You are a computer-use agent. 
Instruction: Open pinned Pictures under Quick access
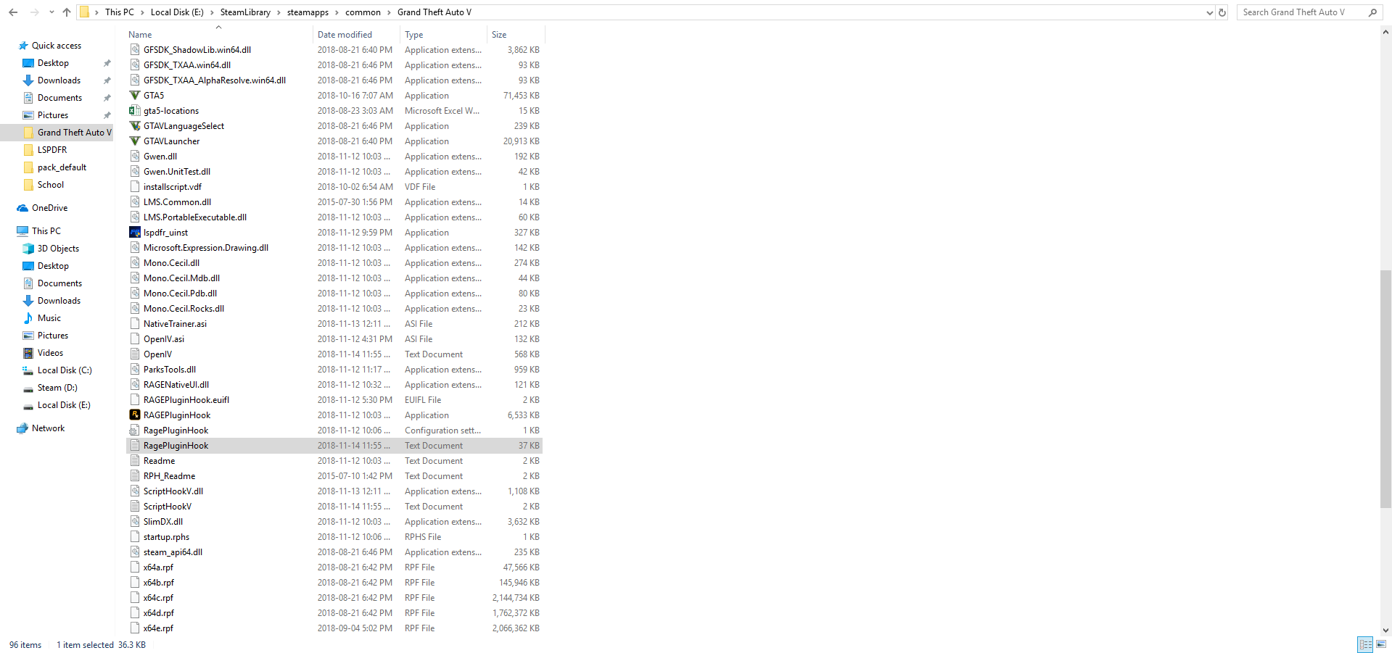(x=53, y=115)
